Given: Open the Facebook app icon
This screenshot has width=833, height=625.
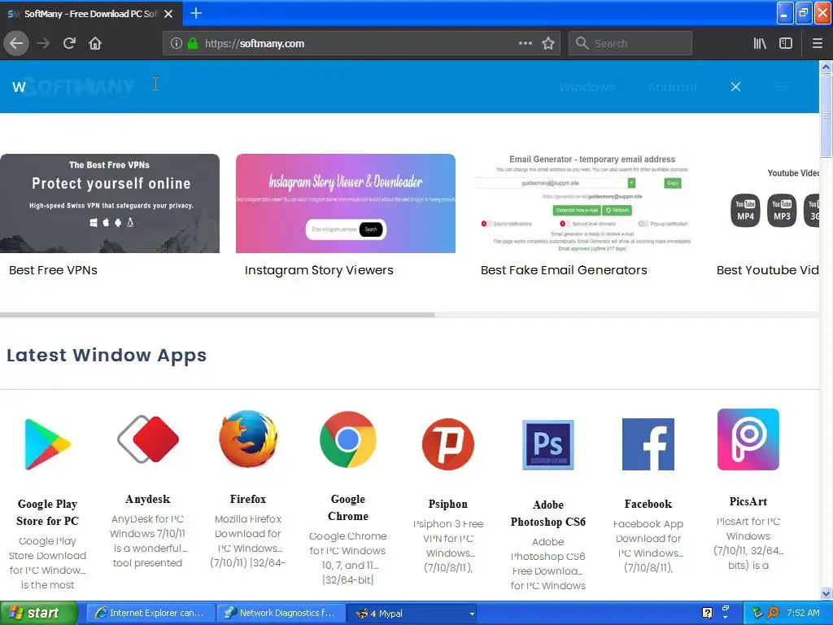Looking at the screenshot, I should [x=648, y=444].
